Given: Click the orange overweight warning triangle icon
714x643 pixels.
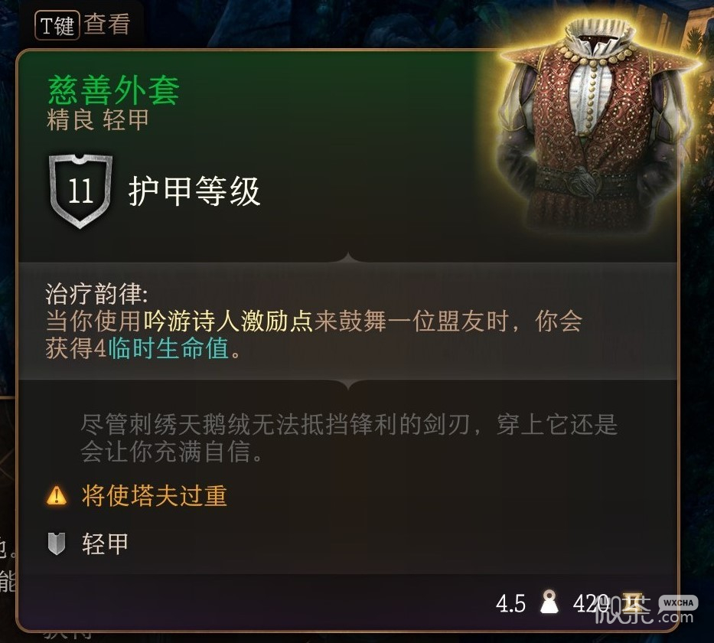Looking at the screenshot, I should [57, 495].
